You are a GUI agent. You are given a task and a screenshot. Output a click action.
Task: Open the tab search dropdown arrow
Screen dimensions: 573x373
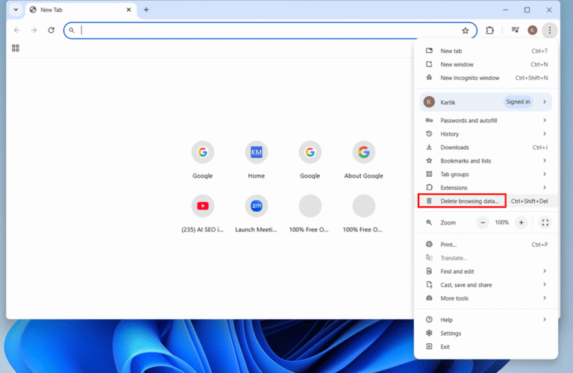tap(16, 10)
